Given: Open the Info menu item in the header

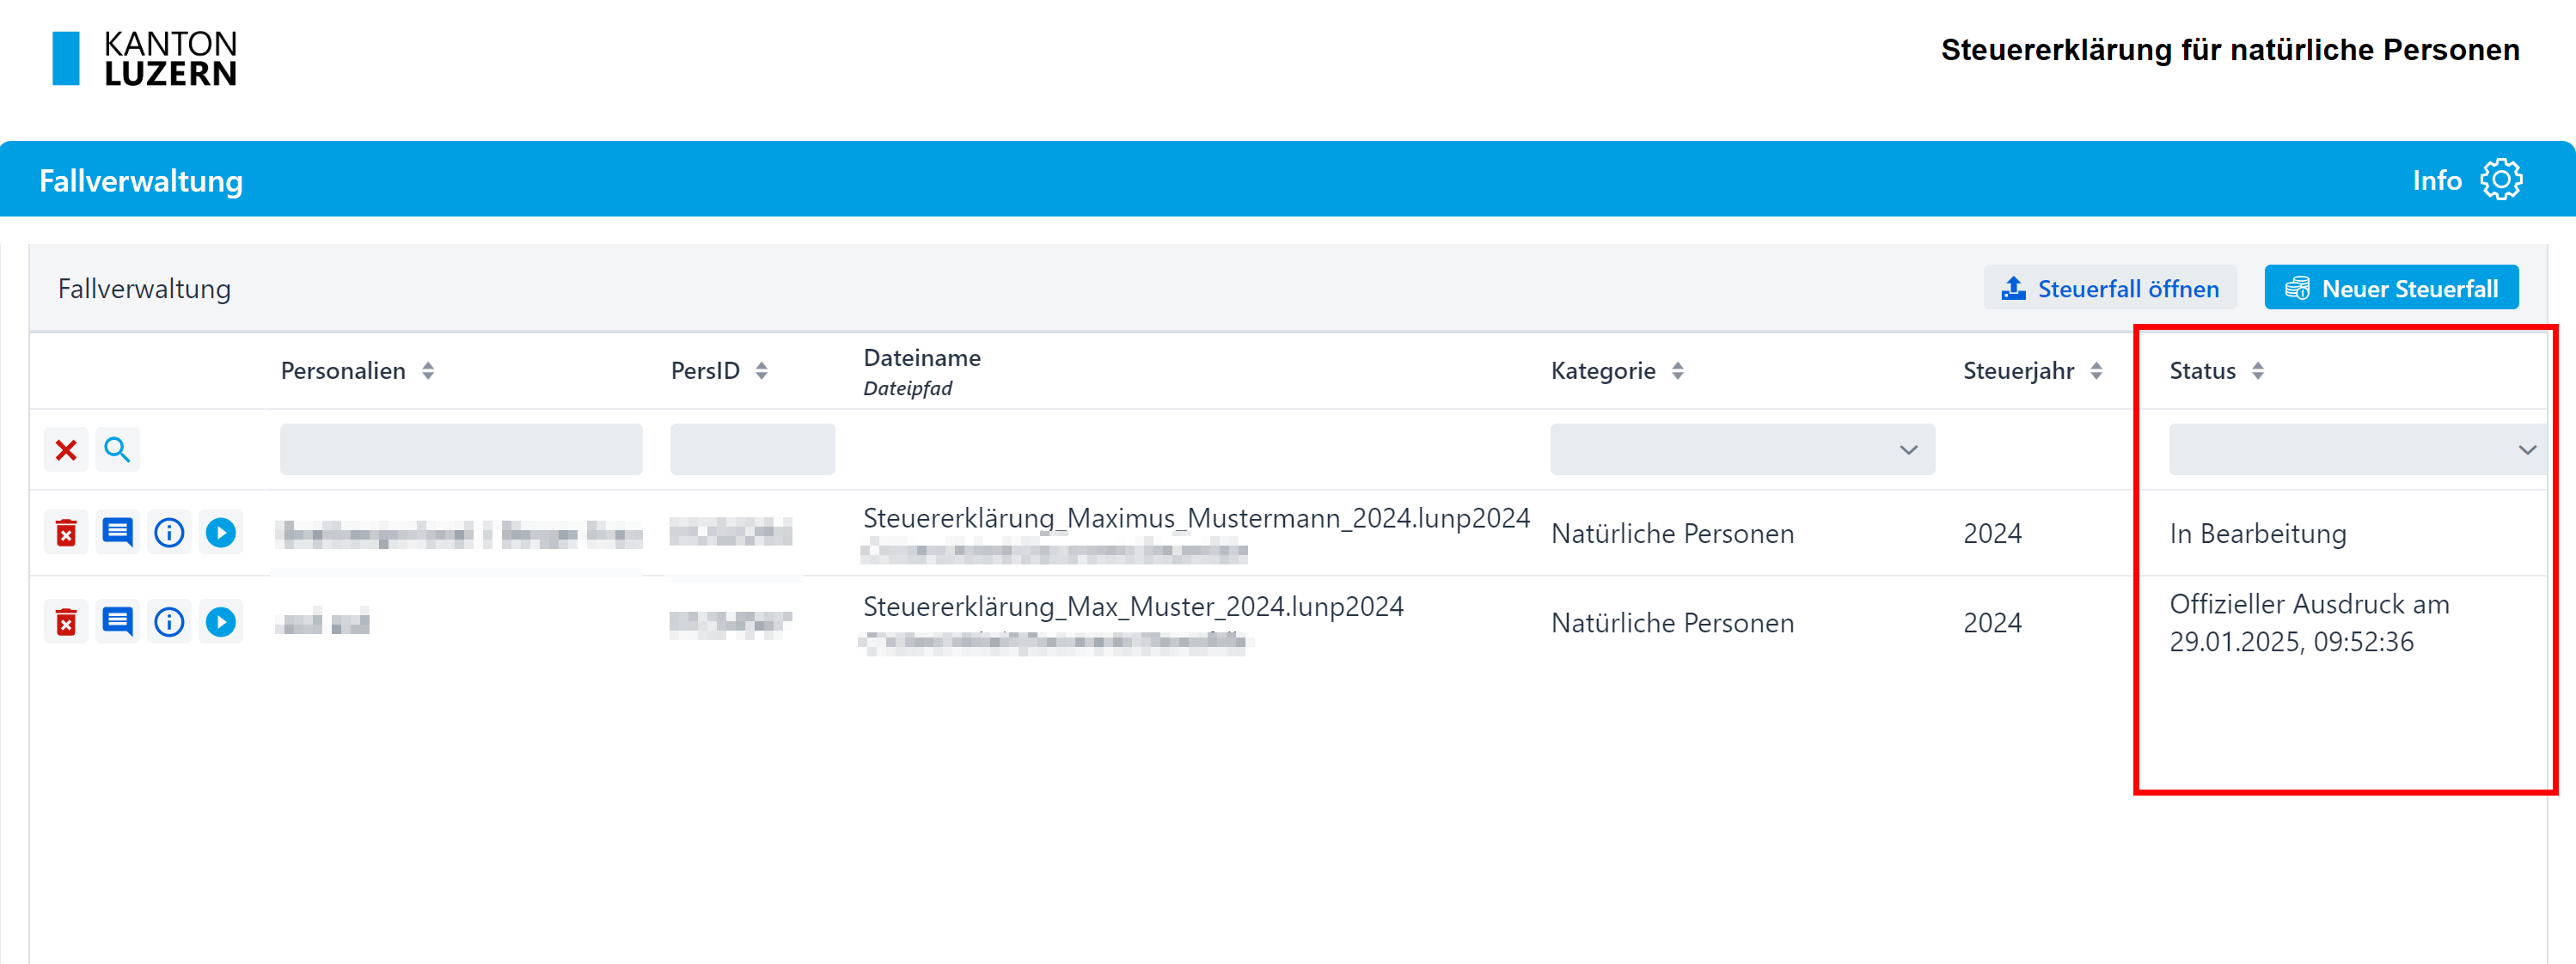Looking at the screenshot, I should 2436,180.
